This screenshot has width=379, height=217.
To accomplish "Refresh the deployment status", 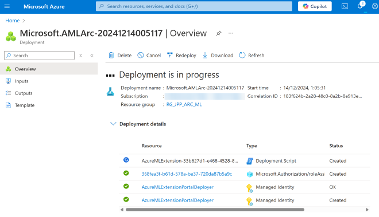I will (x=252, y=55).
